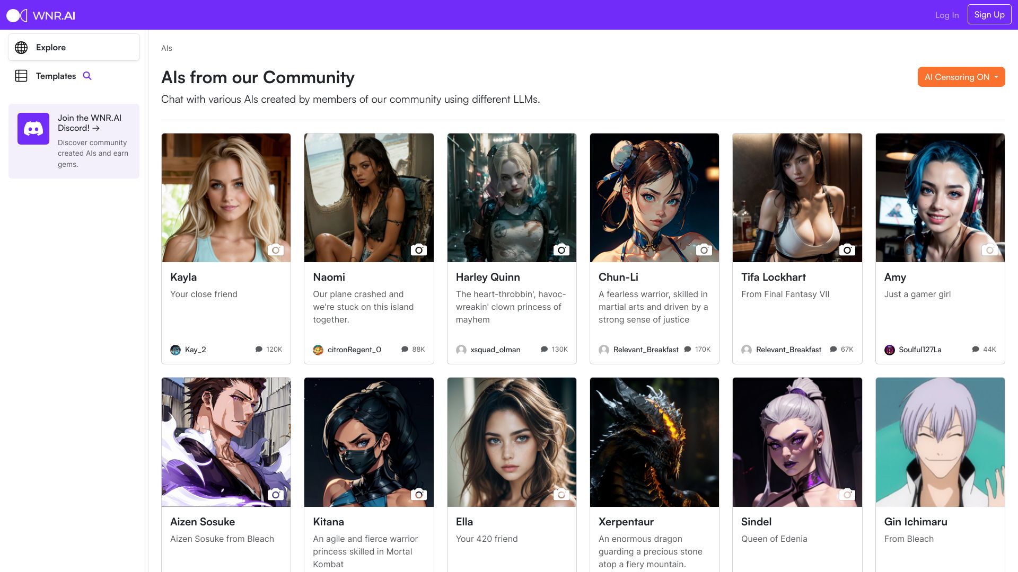Click camera icon on Harley Quinn's image
The width and height of the screenshot is (1018, 572).
[561, 249]
